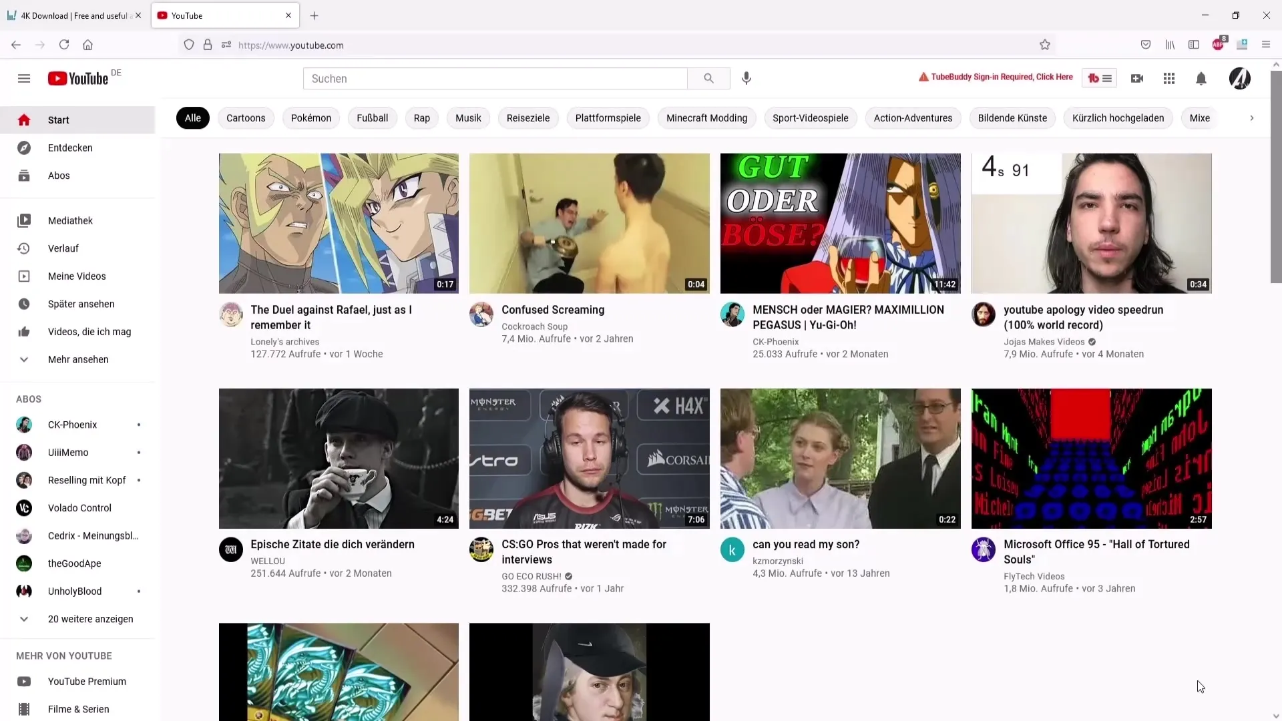Click the YouTube notifications bell icon

tap(1201, 78)
